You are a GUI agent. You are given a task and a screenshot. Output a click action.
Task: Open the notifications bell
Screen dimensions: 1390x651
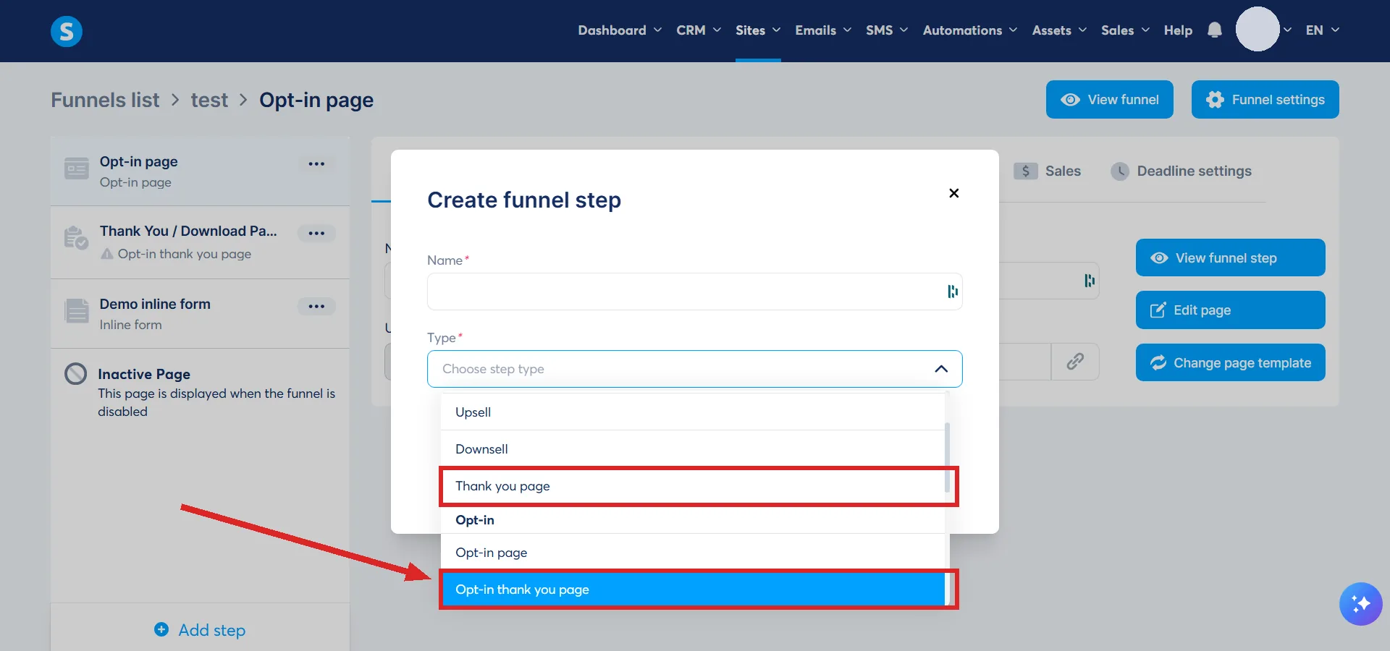pos(1215,30)
